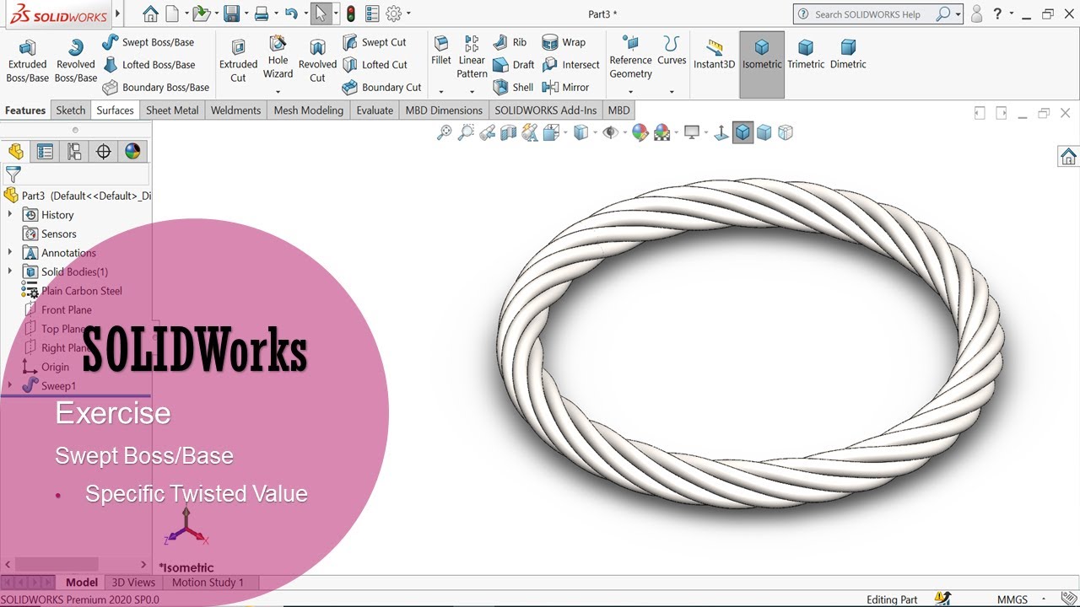Open the Fillet dropdown arrow
The width and height of the screenshot is (1080, 607).
pyautogui.click(x=440, y=91)
